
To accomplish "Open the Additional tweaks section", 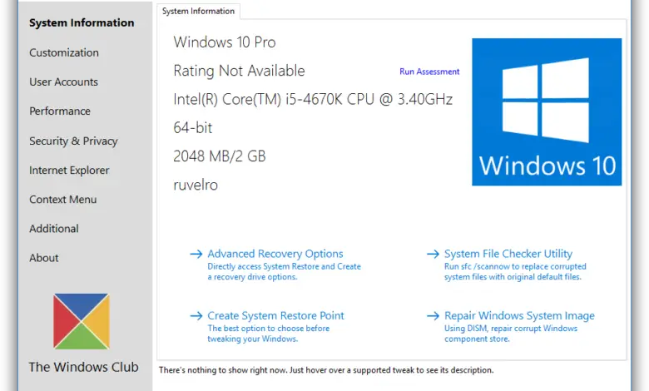I will [54, 228].
